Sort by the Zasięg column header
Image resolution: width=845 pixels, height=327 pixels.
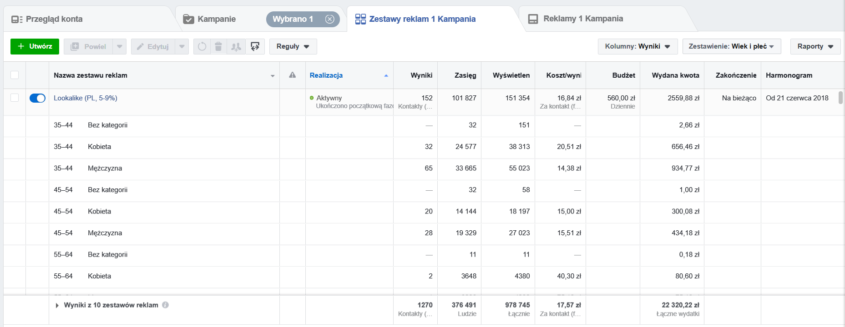pos(465,75)
